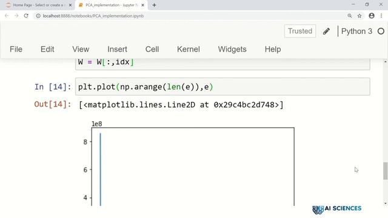Open the Insert menu
The height and width of the screenshot is (218, 388).
(x=117, y=49)
